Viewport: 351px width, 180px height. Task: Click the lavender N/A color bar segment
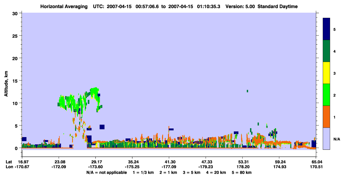coord(326,138)
